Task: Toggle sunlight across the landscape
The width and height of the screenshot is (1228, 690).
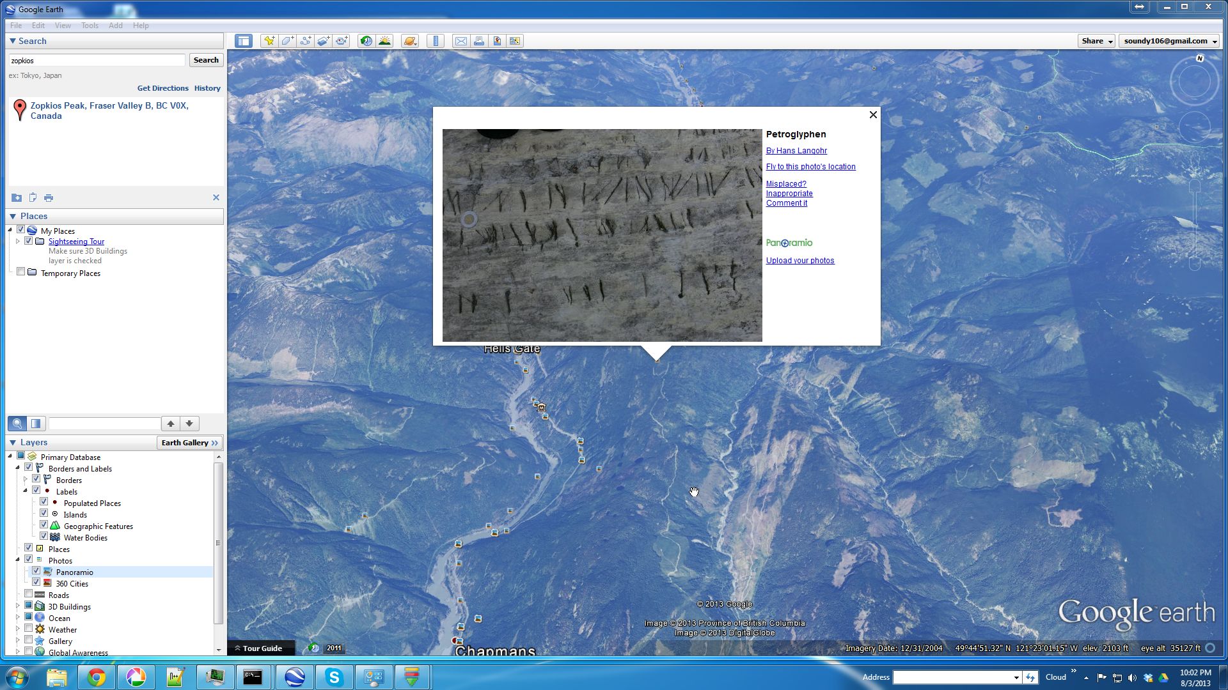Action: (384, 41)
